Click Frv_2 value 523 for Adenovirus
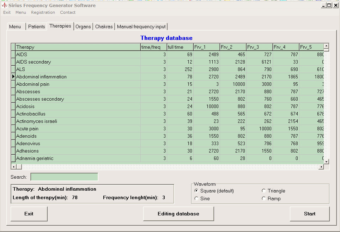 tap(233, 143)
